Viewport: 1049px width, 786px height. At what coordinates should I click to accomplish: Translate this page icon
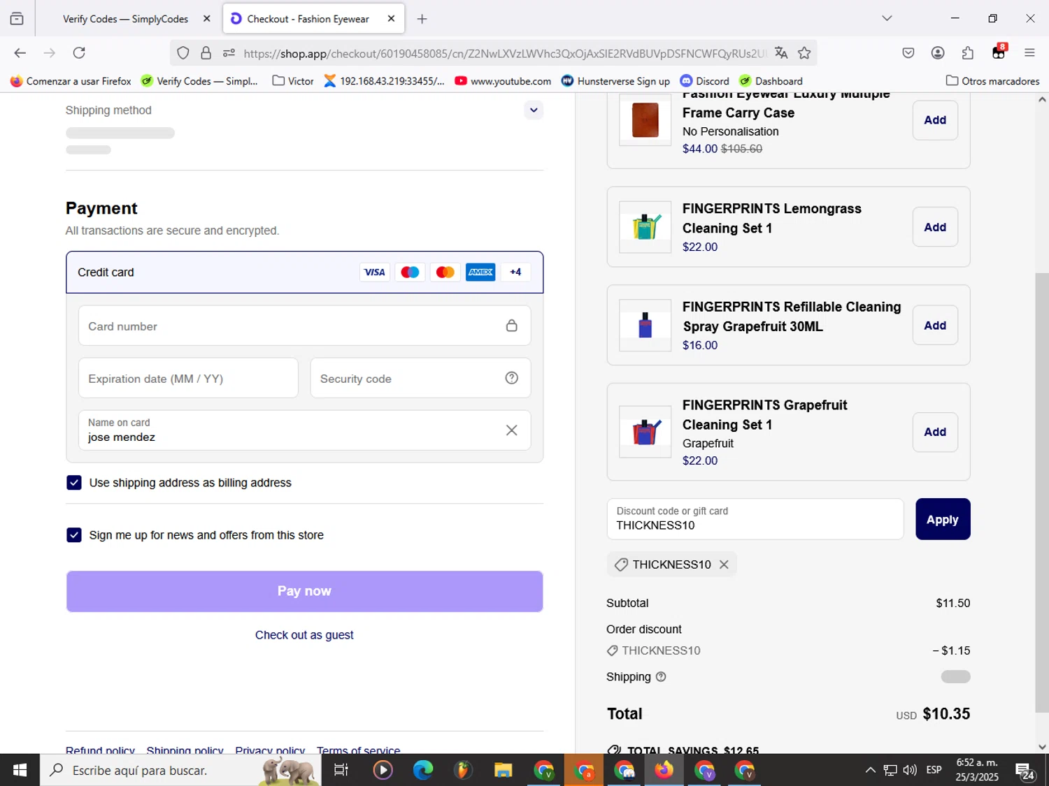781,53
